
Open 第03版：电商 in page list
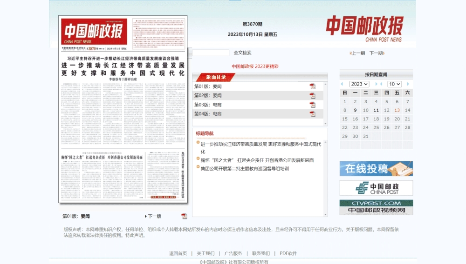click(208, 105)
